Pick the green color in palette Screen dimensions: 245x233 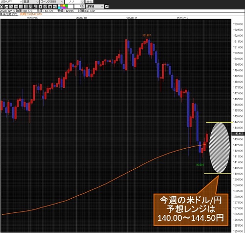click(x=66, y=5)
